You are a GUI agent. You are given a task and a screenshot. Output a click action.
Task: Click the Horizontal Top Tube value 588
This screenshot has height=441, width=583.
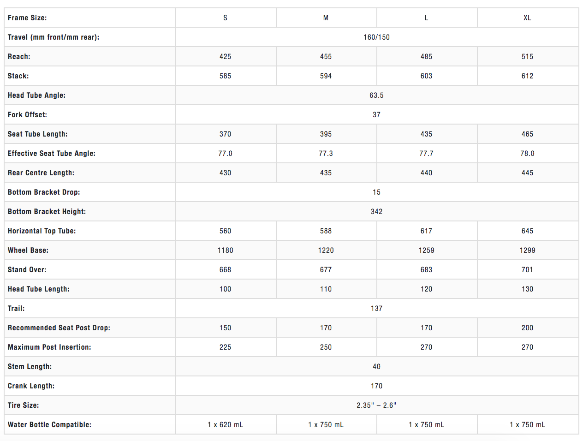(326, 231)
